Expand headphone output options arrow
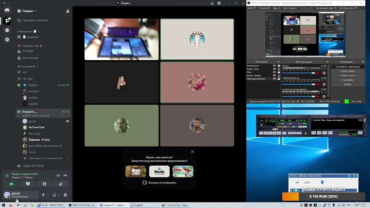The height and width of the screenshot is (208, 370). 59,195
